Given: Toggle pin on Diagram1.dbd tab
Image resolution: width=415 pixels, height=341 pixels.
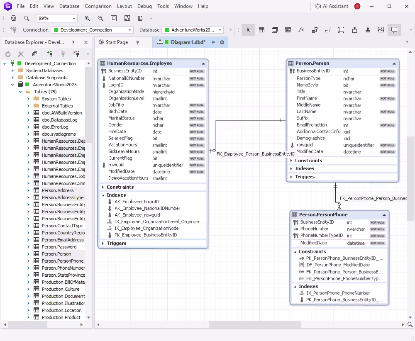Looking at the screenshot, I should (x=213, y=42).
